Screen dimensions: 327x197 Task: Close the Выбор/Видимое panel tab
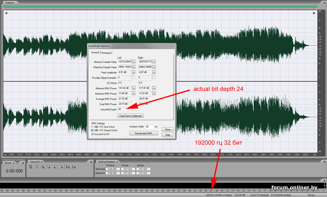click(117, 162)
